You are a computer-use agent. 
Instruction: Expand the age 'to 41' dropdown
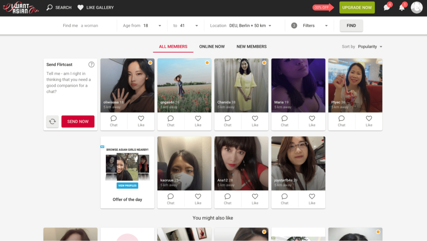click(x=186, y=25)
